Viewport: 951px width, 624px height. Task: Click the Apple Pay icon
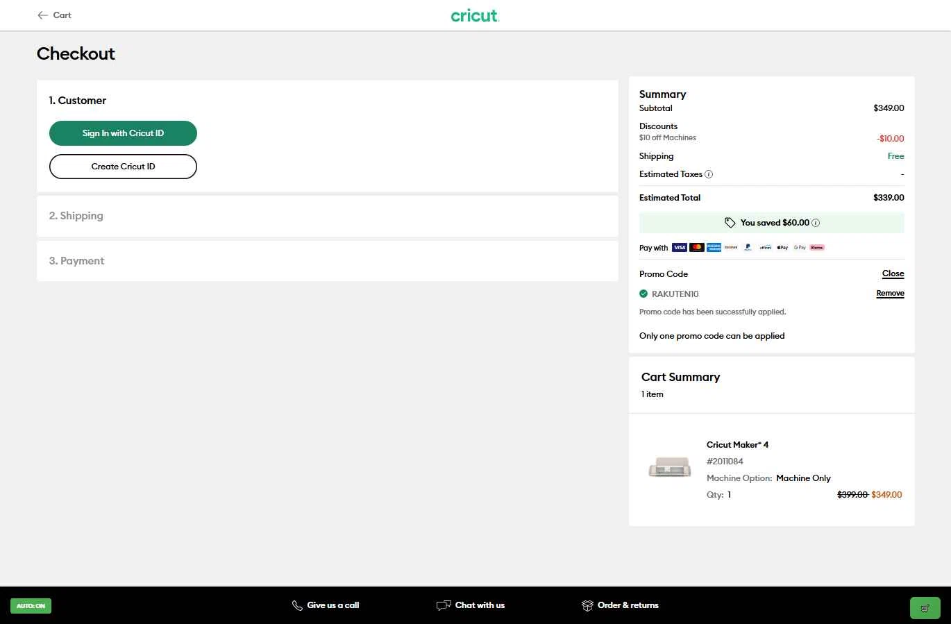782,247
